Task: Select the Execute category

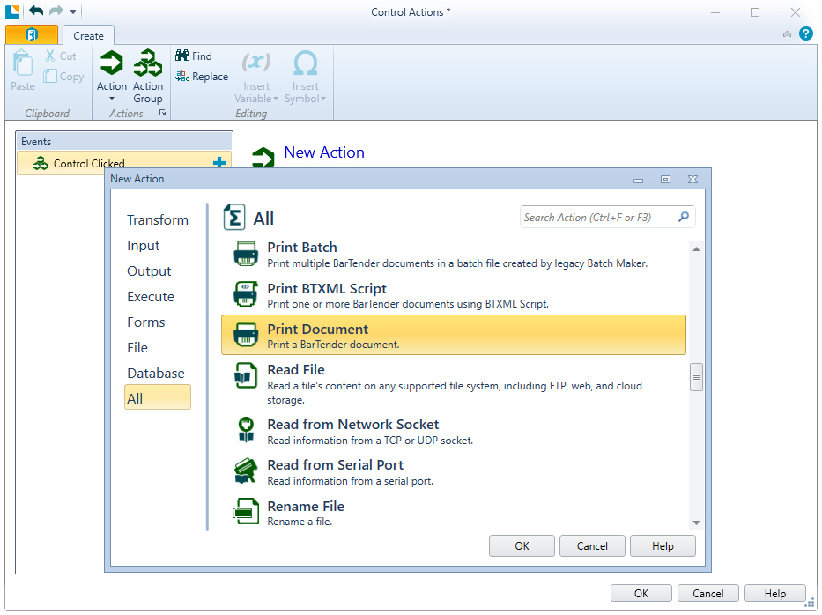Action: pos(151,297)
